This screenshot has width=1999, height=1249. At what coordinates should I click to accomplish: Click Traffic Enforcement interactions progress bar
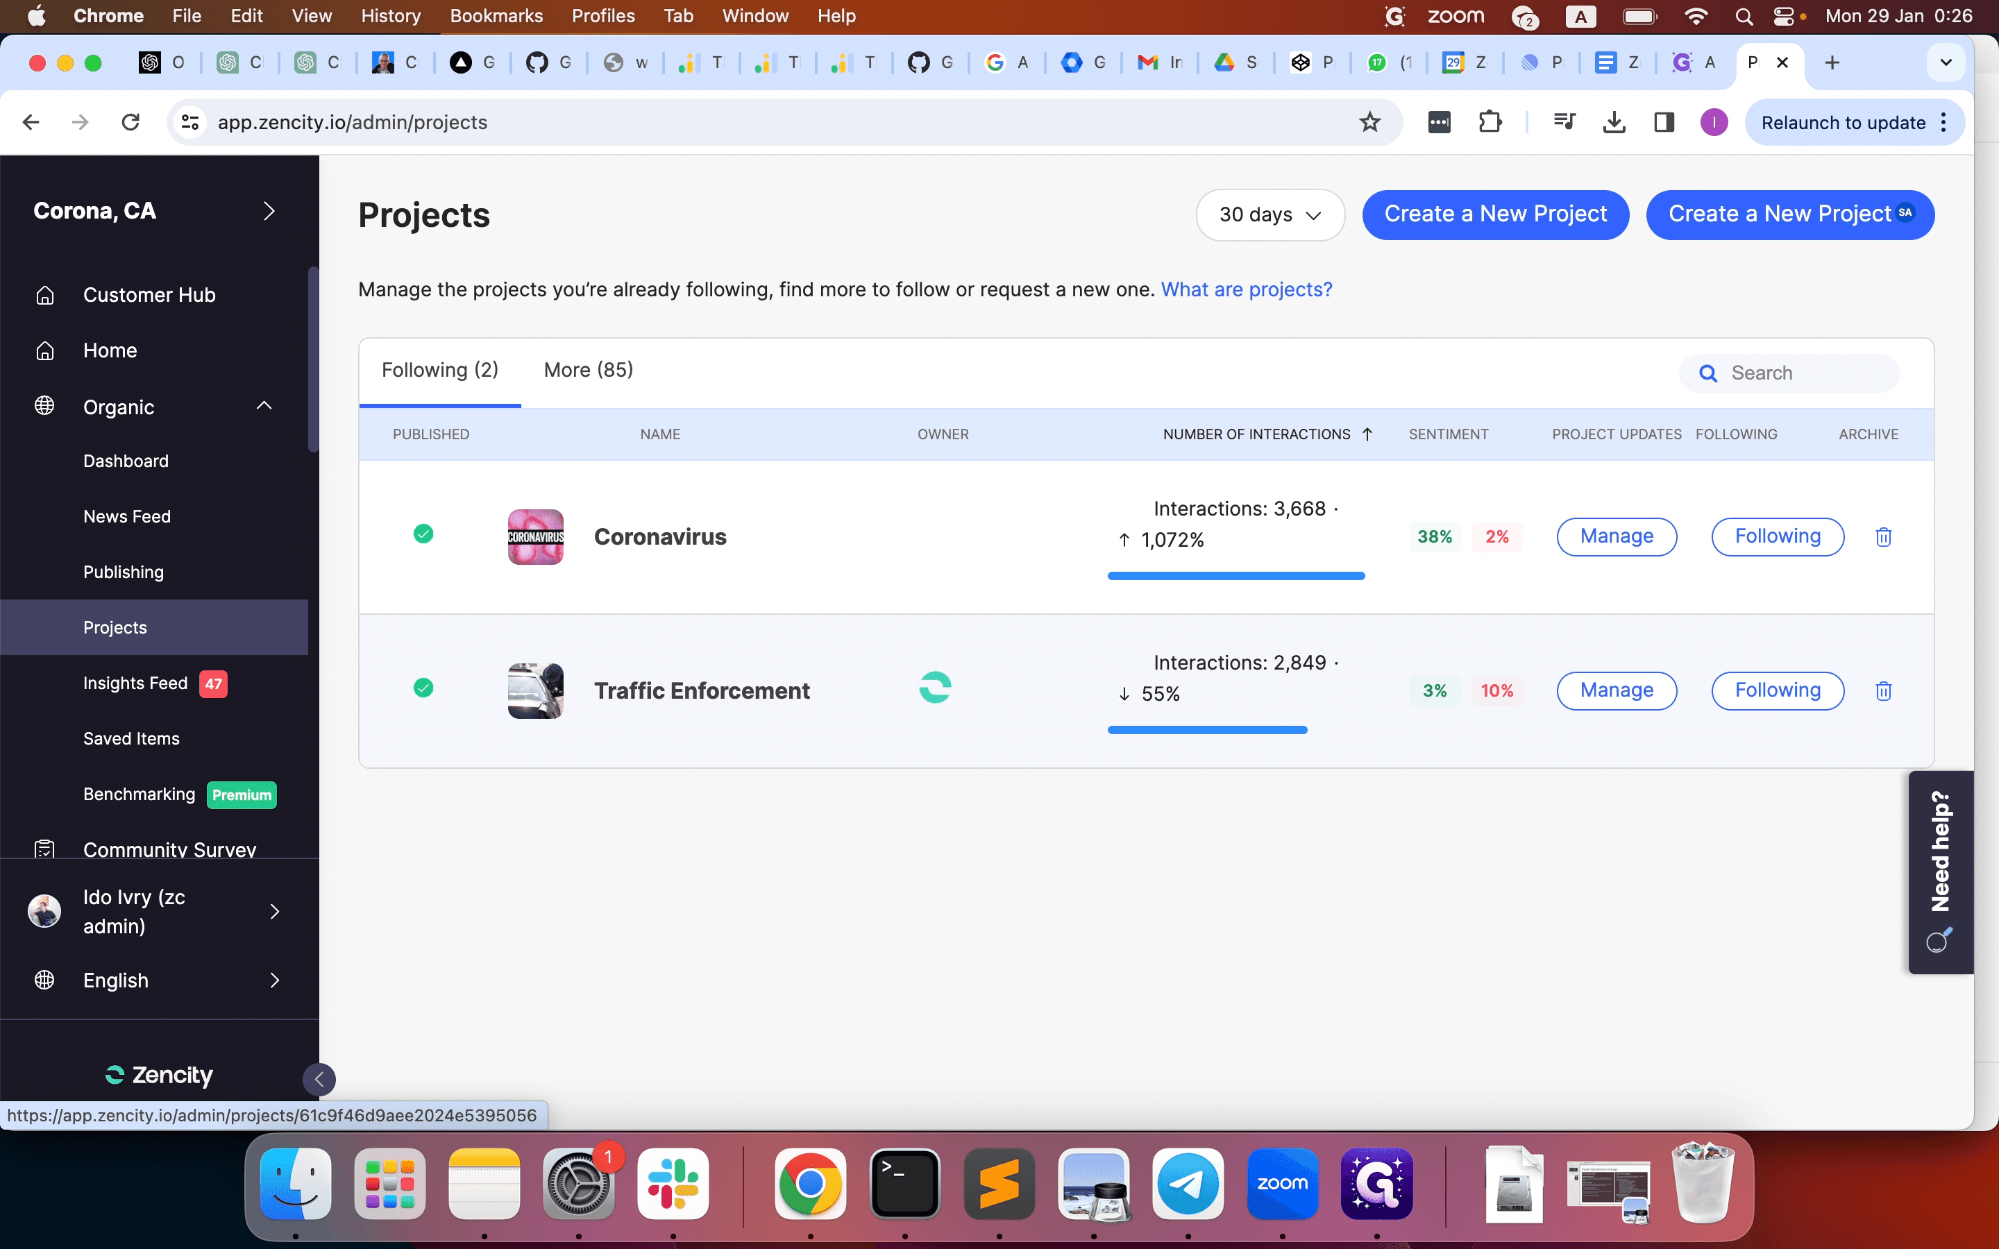[x=1207, y=729]
